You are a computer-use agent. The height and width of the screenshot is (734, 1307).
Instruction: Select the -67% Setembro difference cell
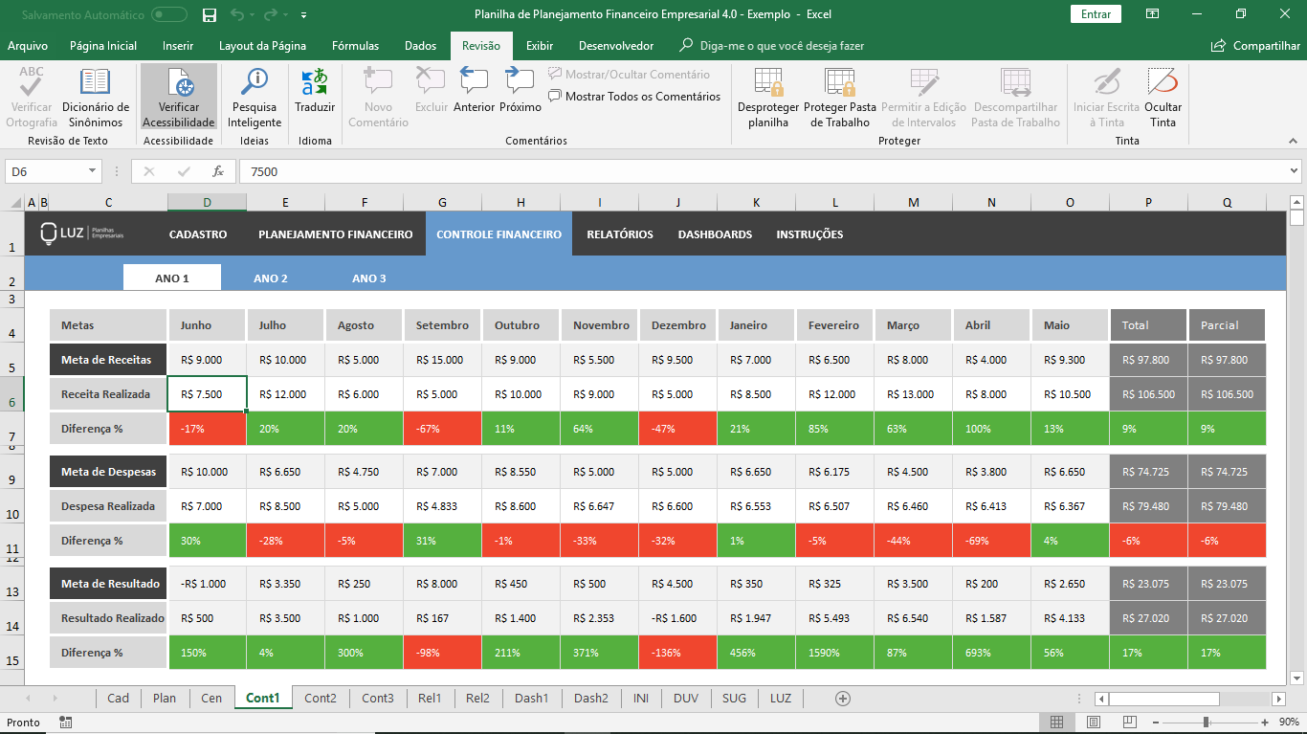tap(443, 429)
